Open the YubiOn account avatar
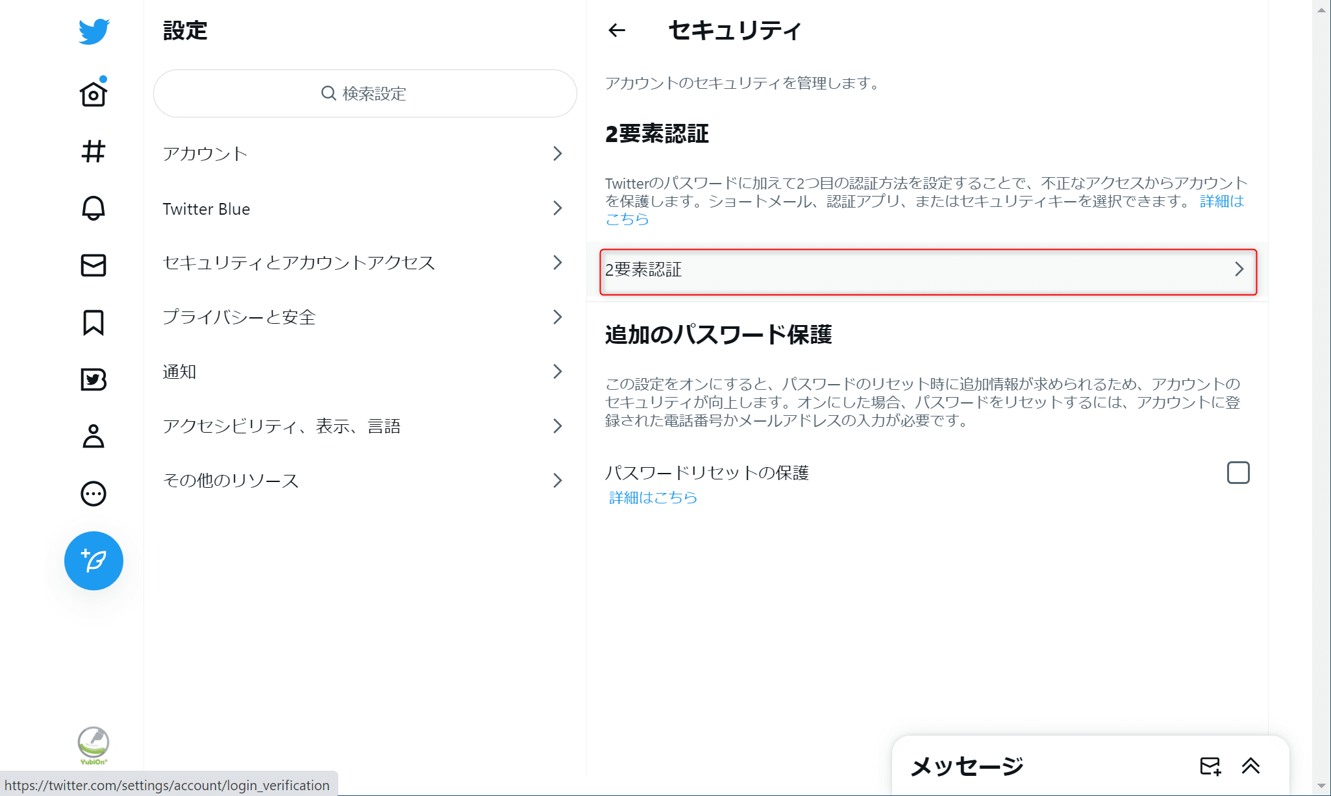The image size is (1331, 796). click(x=93, y=745)
